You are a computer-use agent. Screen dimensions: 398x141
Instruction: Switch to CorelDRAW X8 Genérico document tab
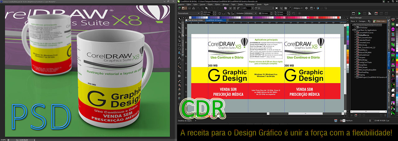click(x=215, y=20)
